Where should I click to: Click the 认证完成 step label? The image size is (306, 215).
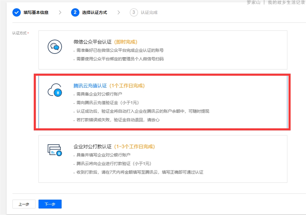[x=149, y=13]
